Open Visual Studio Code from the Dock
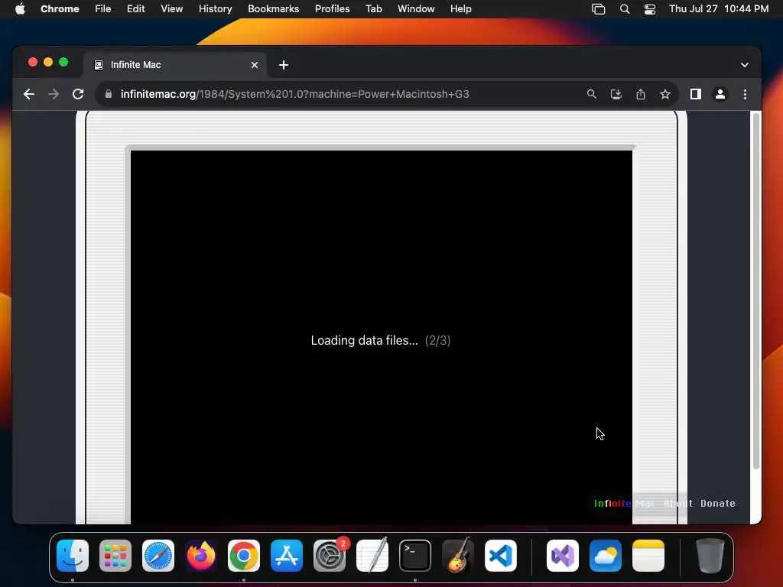This screenshot has height=587, width=783. click(x=501, y=556)
